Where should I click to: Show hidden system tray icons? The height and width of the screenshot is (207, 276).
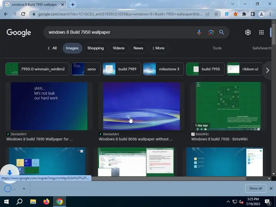(x=228, y=202)
